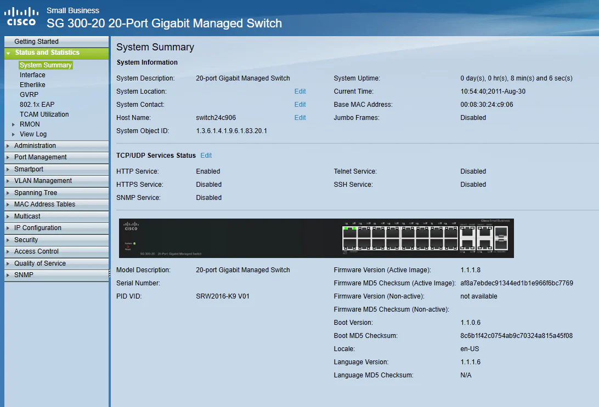Expand the View Log tree arrow
This screenshot has height=407, width=599.
(x=13, y=134)
